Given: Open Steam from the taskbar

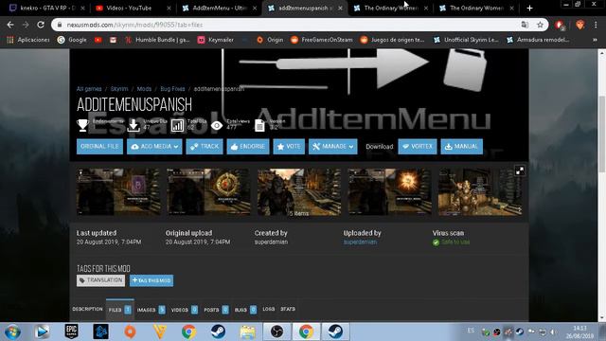Looking at the screenshot, I should pos(219,332).
